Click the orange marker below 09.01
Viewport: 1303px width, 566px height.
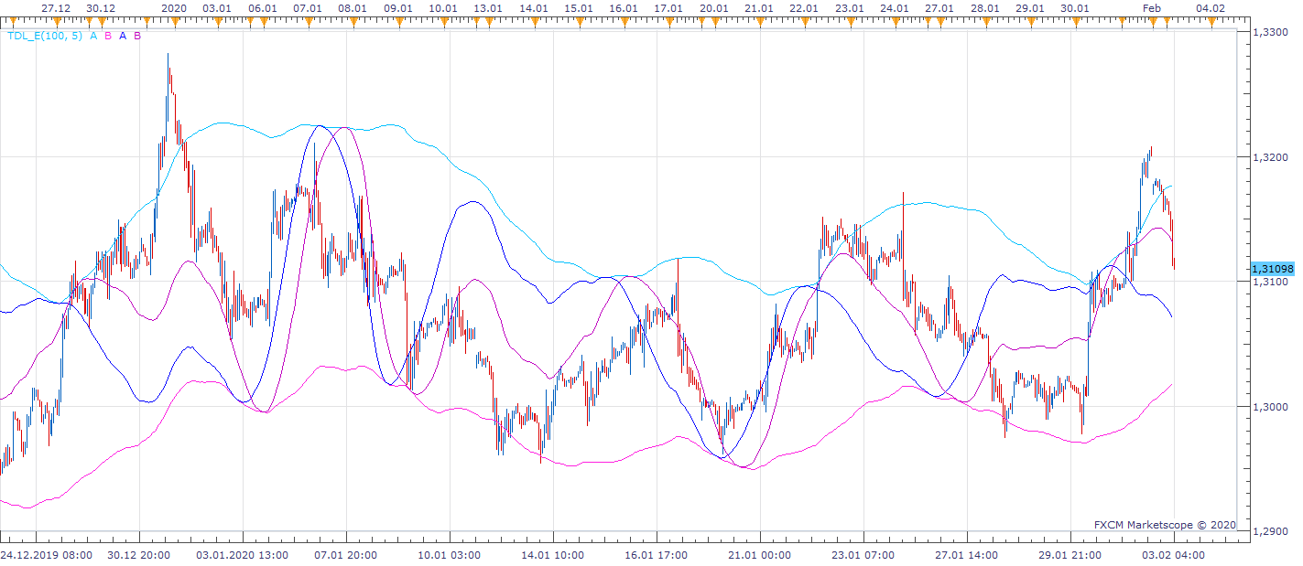click(x=397, y=22)
